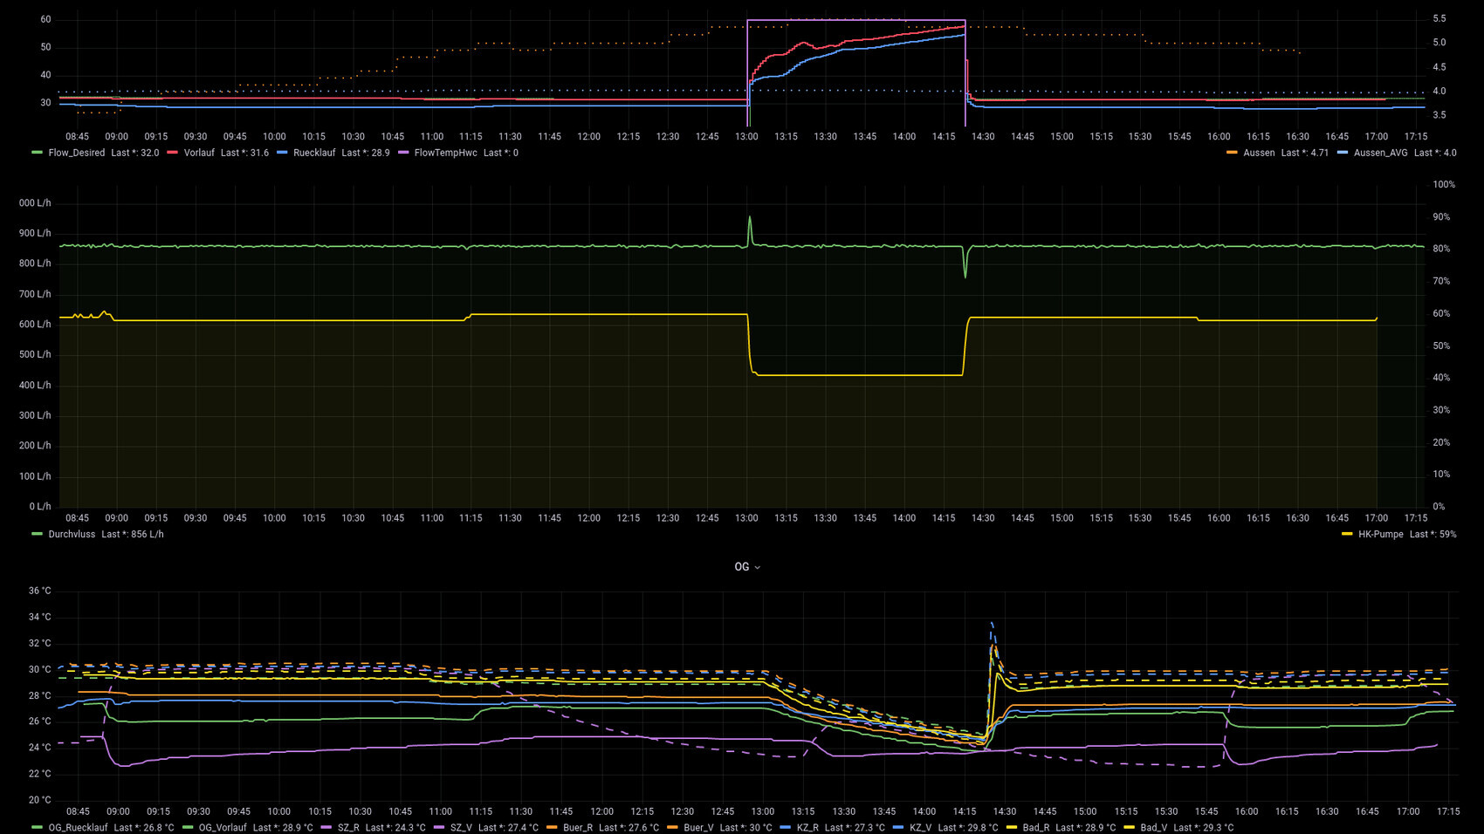Viewport: 1484px width, 834px height.
Task: Click the blue Ruecklauf legend color marker
Action: (282, 153)
